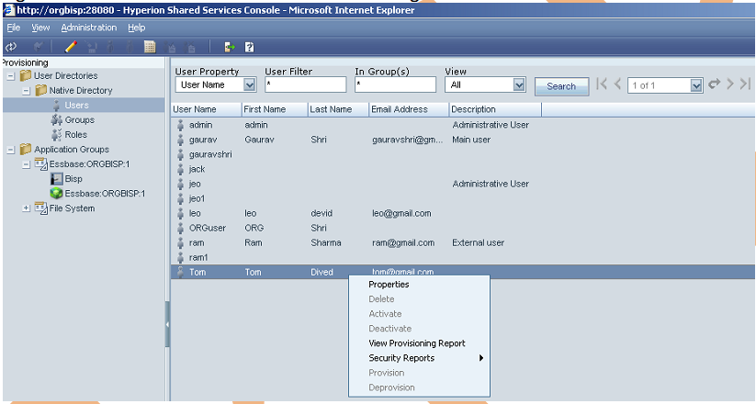The width and height of the screenshot is (756, 404).
Task: Click the Bisp application icon
Action: click(x=56, y=179)
